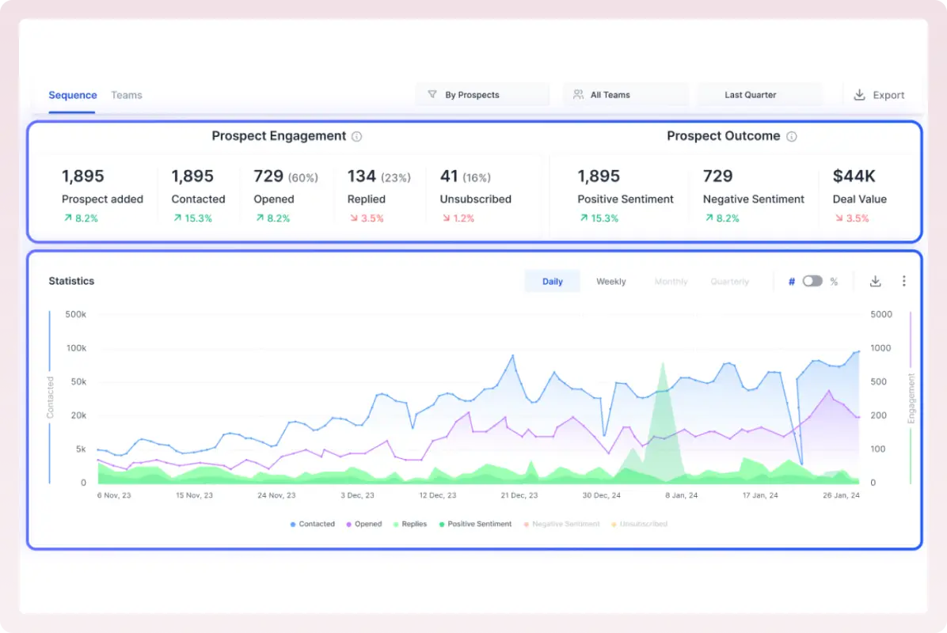Viewport: 947px width, 633px height.
Task: Select the Weekly statistics view
Action: 610,281
